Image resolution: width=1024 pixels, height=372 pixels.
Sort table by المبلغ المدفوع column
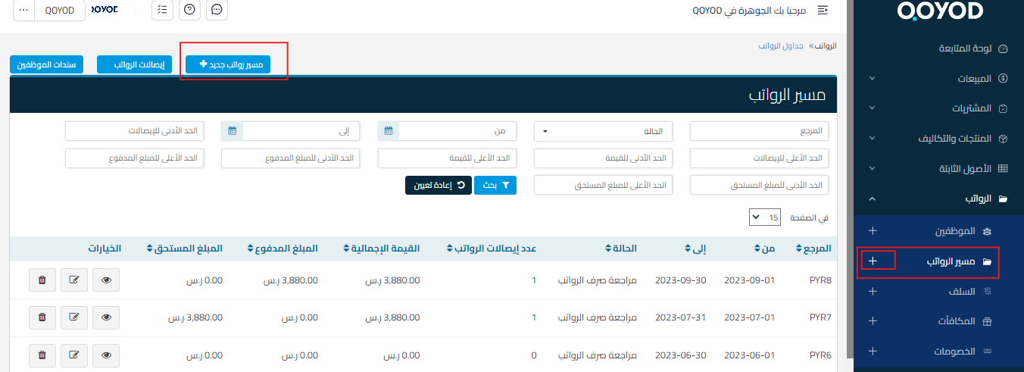coord(283,248)
